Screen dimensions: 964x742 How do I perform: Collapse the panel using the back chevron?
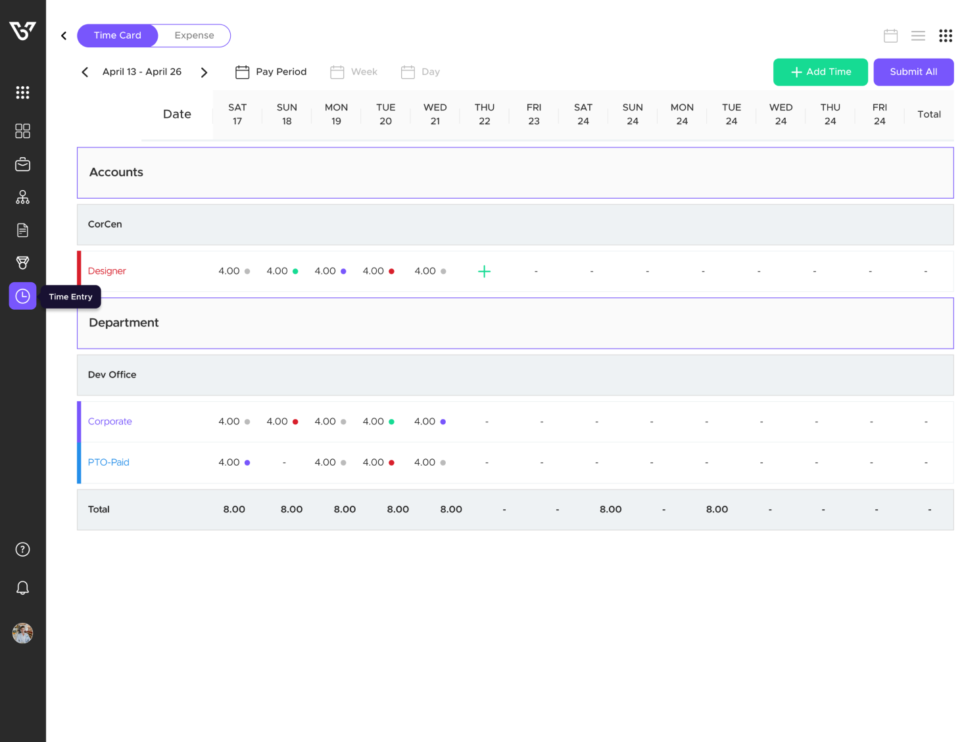click(x=63, y=36)
